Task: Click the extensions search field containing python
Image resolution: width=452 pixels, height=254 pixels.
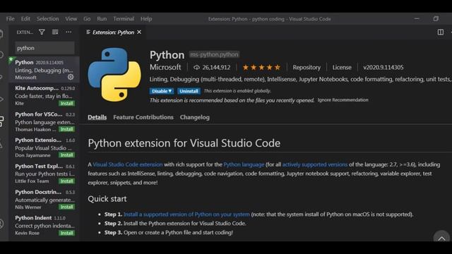Action: pyautogui.click(x=44, y=48)
